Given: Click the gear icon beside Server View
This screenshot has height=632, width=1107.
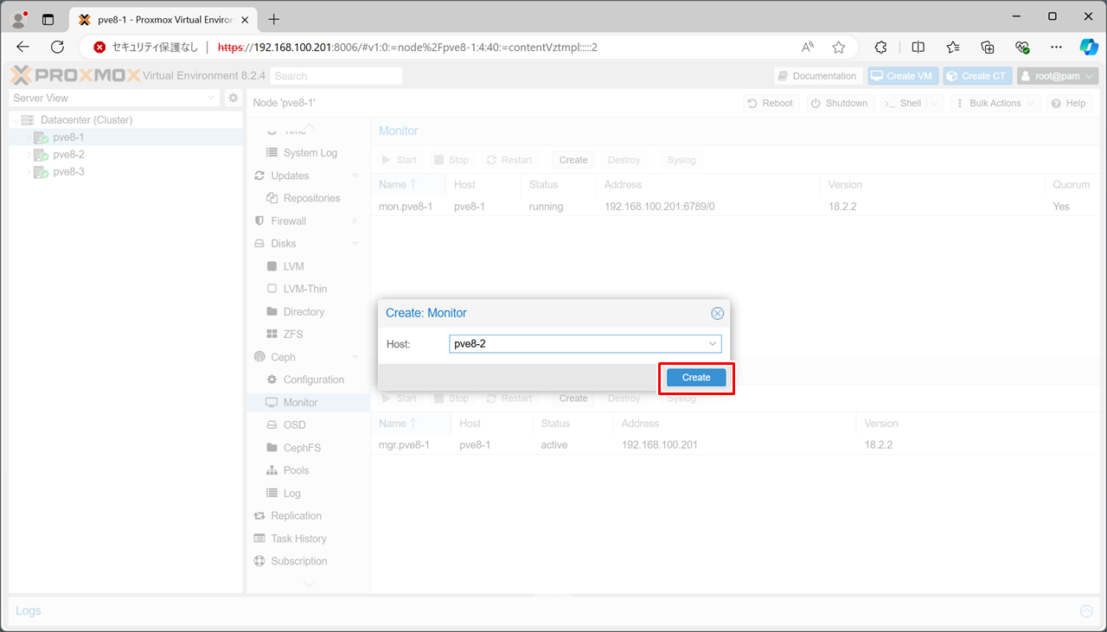Looking at the screenshot, I should point(233,99).
